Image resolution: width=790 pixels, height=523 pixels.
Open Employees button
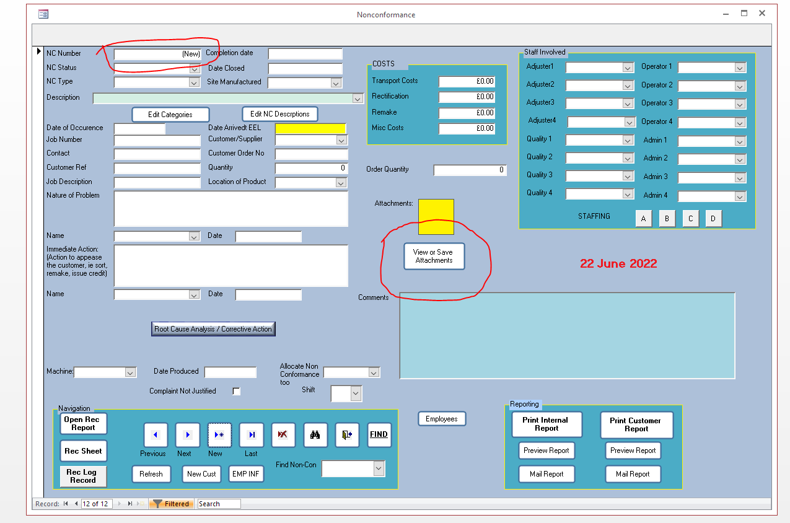click(442, 420)
